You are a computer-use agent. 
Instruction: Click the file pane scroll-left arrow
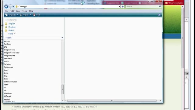pos(66,101)
